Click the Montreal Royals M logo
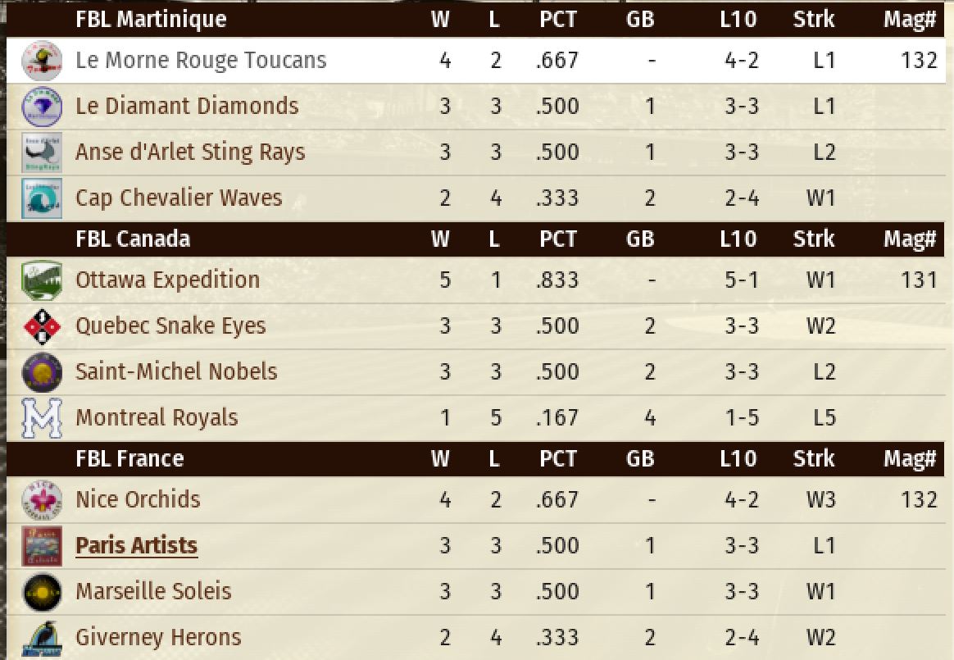Viewport: 954px width, 660px height. 42,418
